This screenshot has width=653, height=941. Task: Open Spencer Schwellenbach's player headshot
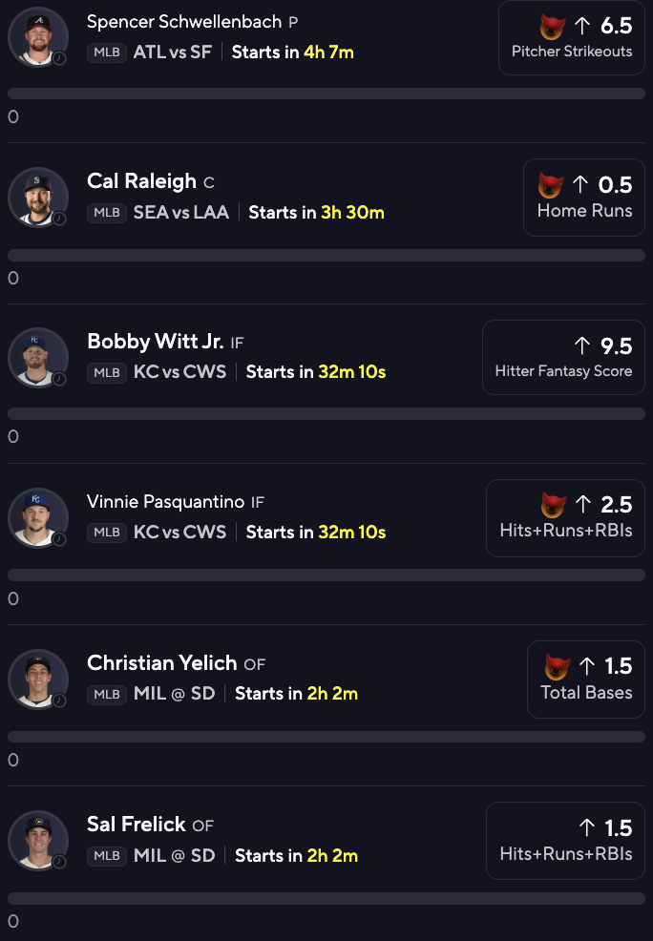pyautogui.click(x=38, y=36)
